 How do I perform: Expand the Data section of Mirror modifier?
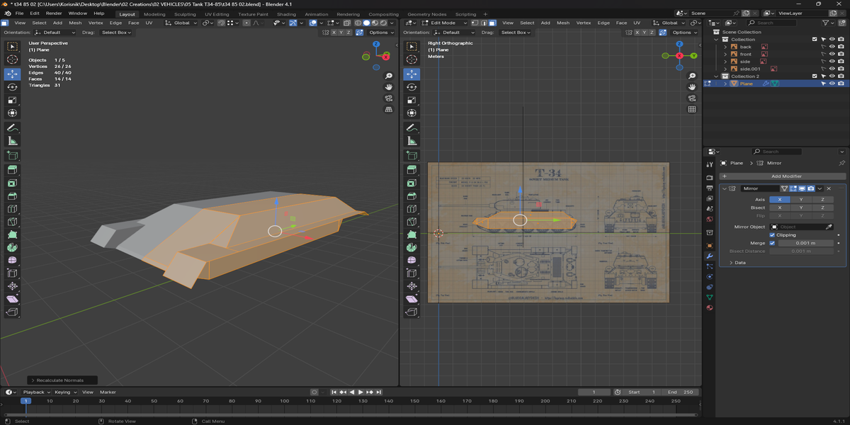click(x=739, y=263)
